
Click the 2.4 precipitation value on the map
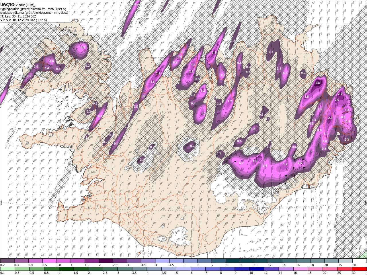[x=158, y=74]
